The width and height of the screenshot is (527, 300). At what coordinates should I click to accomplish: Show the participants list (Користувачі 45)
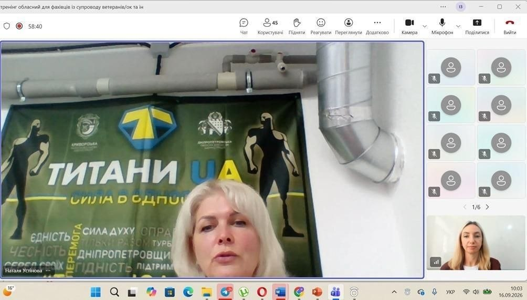[x=270, y=26]
